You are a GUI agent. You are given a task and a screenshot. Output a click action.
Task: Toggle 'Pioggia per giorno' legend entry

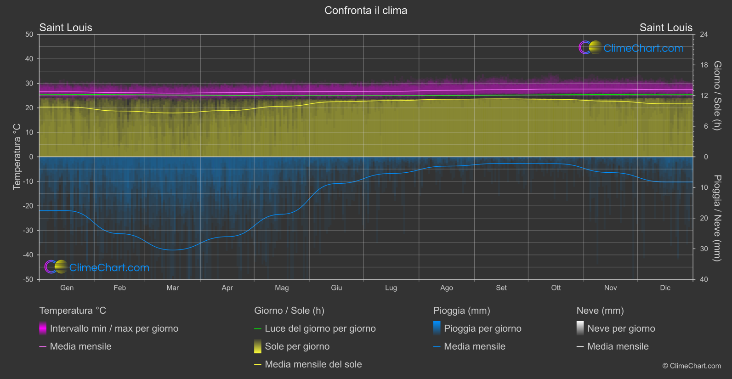(482, 328)
